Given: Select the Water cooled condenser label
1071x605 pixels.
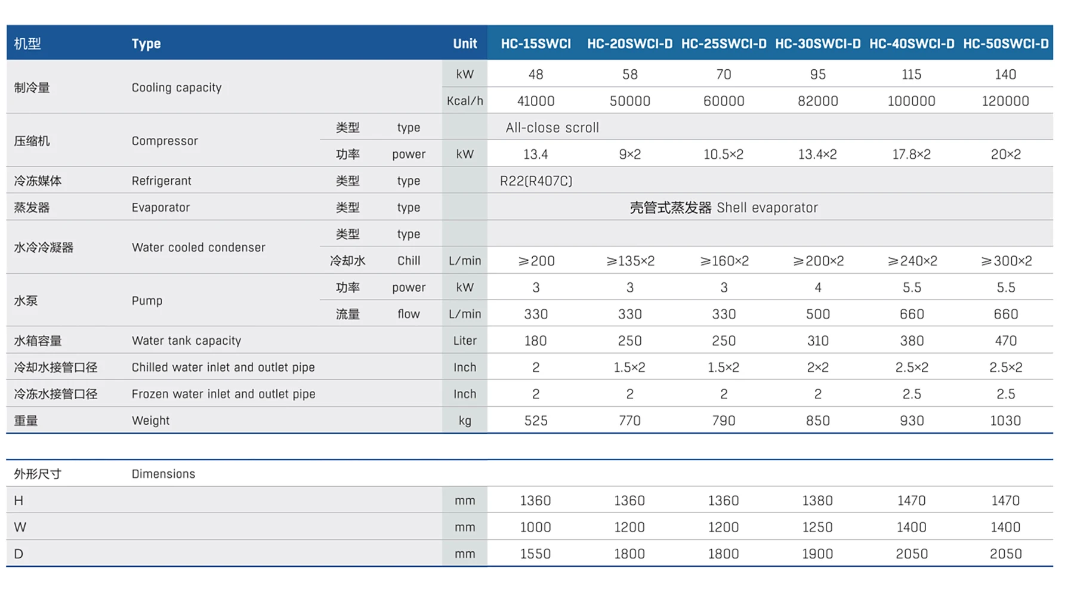Looking at the screenshot, I should [198, 248].
